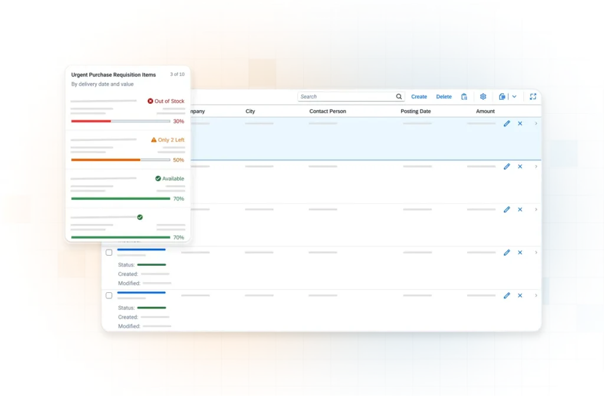The image size is (604, 396).
Task: Click the '30%' percentage value
Action: coord(179,121)
